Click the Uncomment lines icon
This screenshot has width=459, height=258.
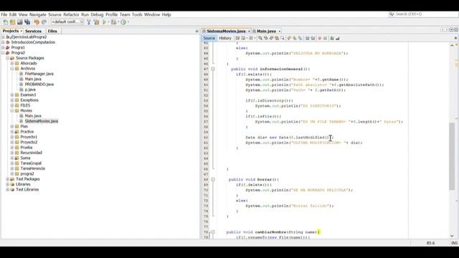[338, 38]
